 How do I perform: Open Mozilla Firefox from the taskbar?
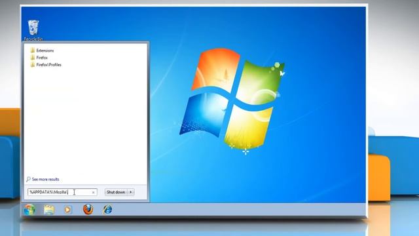click(88, 210)
